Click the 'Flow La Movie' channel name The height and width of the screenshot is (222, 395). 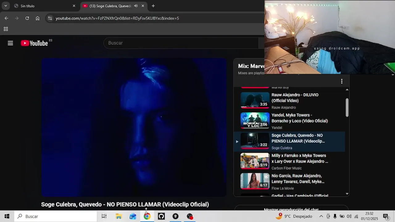(283, 188)
